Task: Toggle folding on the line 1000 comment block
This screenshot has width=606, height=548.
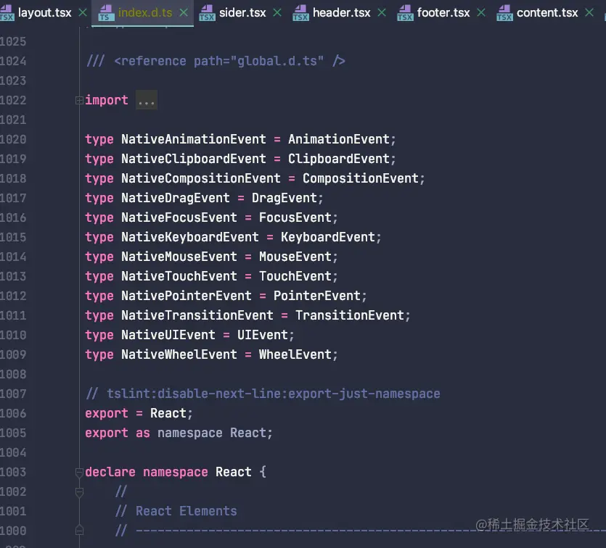Action: pos(78,530)
